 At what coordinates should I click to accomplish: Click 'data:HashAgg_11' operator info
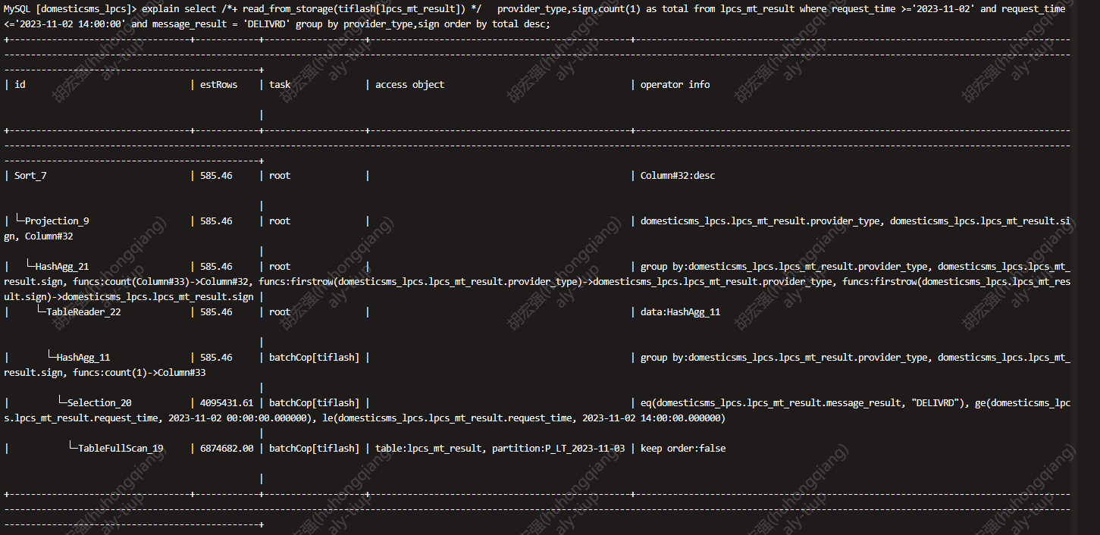click(x=681, y=312)
